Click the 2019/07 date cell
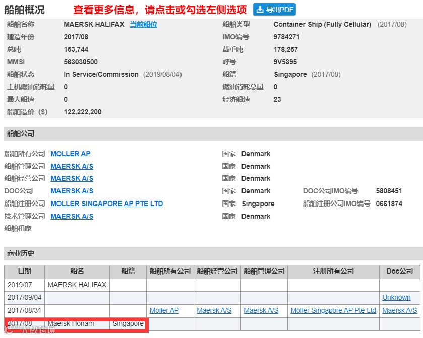The width and height of the screenshot is (423, 338). [25, 285]
